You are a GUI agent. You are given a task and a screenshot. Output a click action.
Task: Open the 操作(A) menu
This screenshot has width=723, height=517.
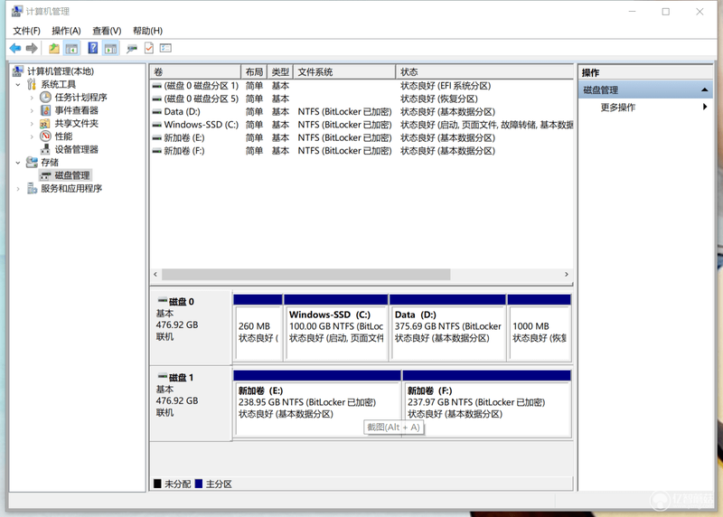(66, 31)
